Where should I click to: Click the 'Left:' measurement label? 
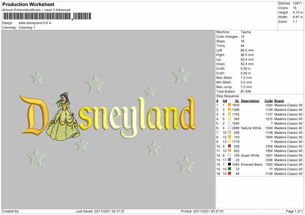pyautogui.click(x=219, y=50)
